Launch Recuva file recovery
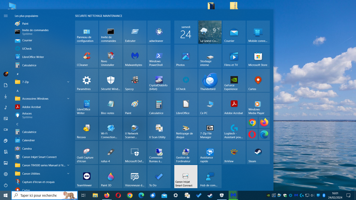 (x=86, y=129)
